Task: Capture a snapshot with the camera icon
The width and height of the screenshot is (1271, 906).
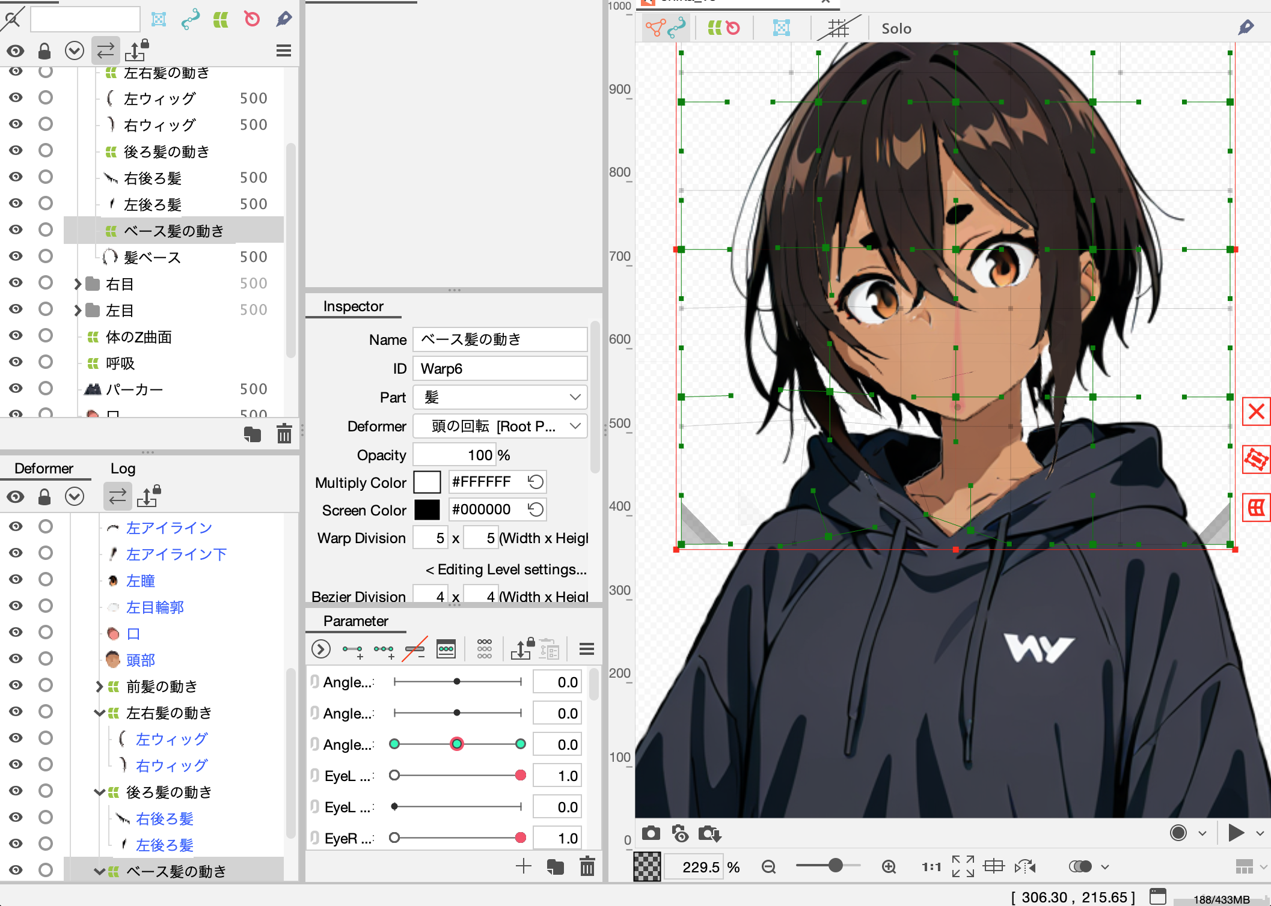Action: point(651,834)
